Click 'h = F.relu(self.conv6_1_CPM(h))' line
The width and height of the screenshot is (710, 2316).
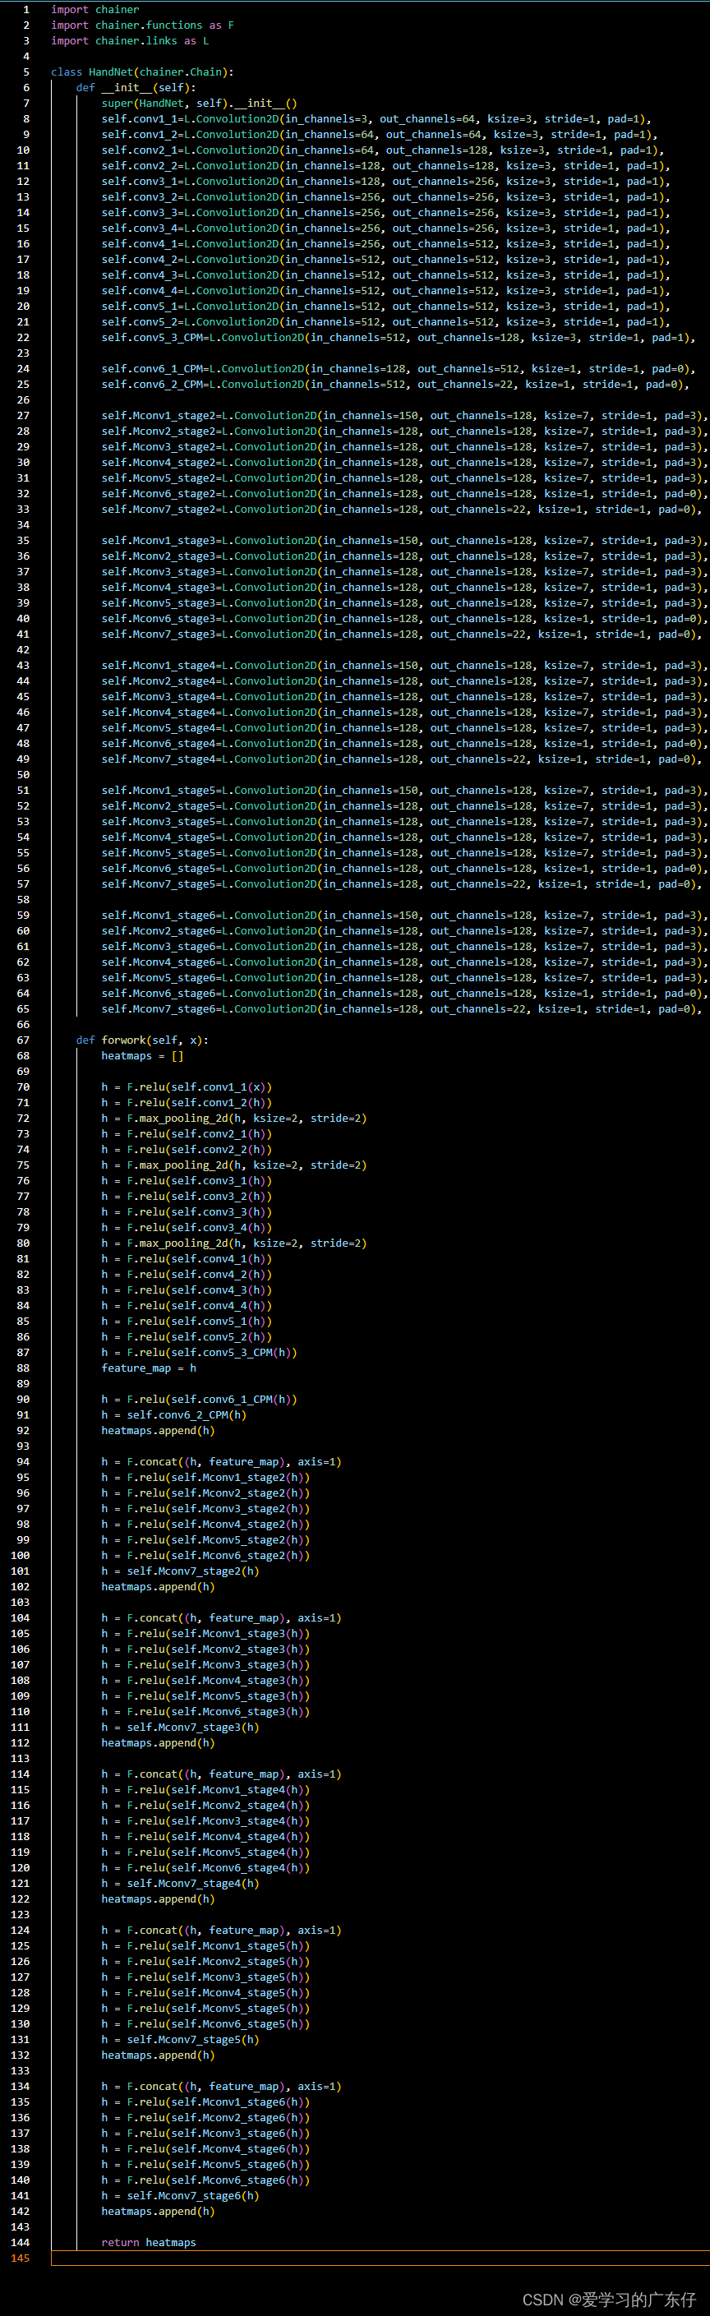pyautogui.click(x=199, y=1399)
